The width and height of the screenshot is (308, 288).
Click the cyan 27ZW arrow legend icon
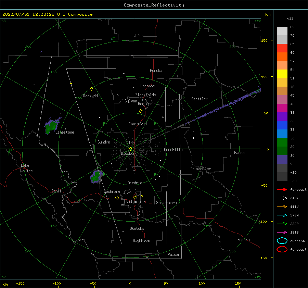coord(282,215)
